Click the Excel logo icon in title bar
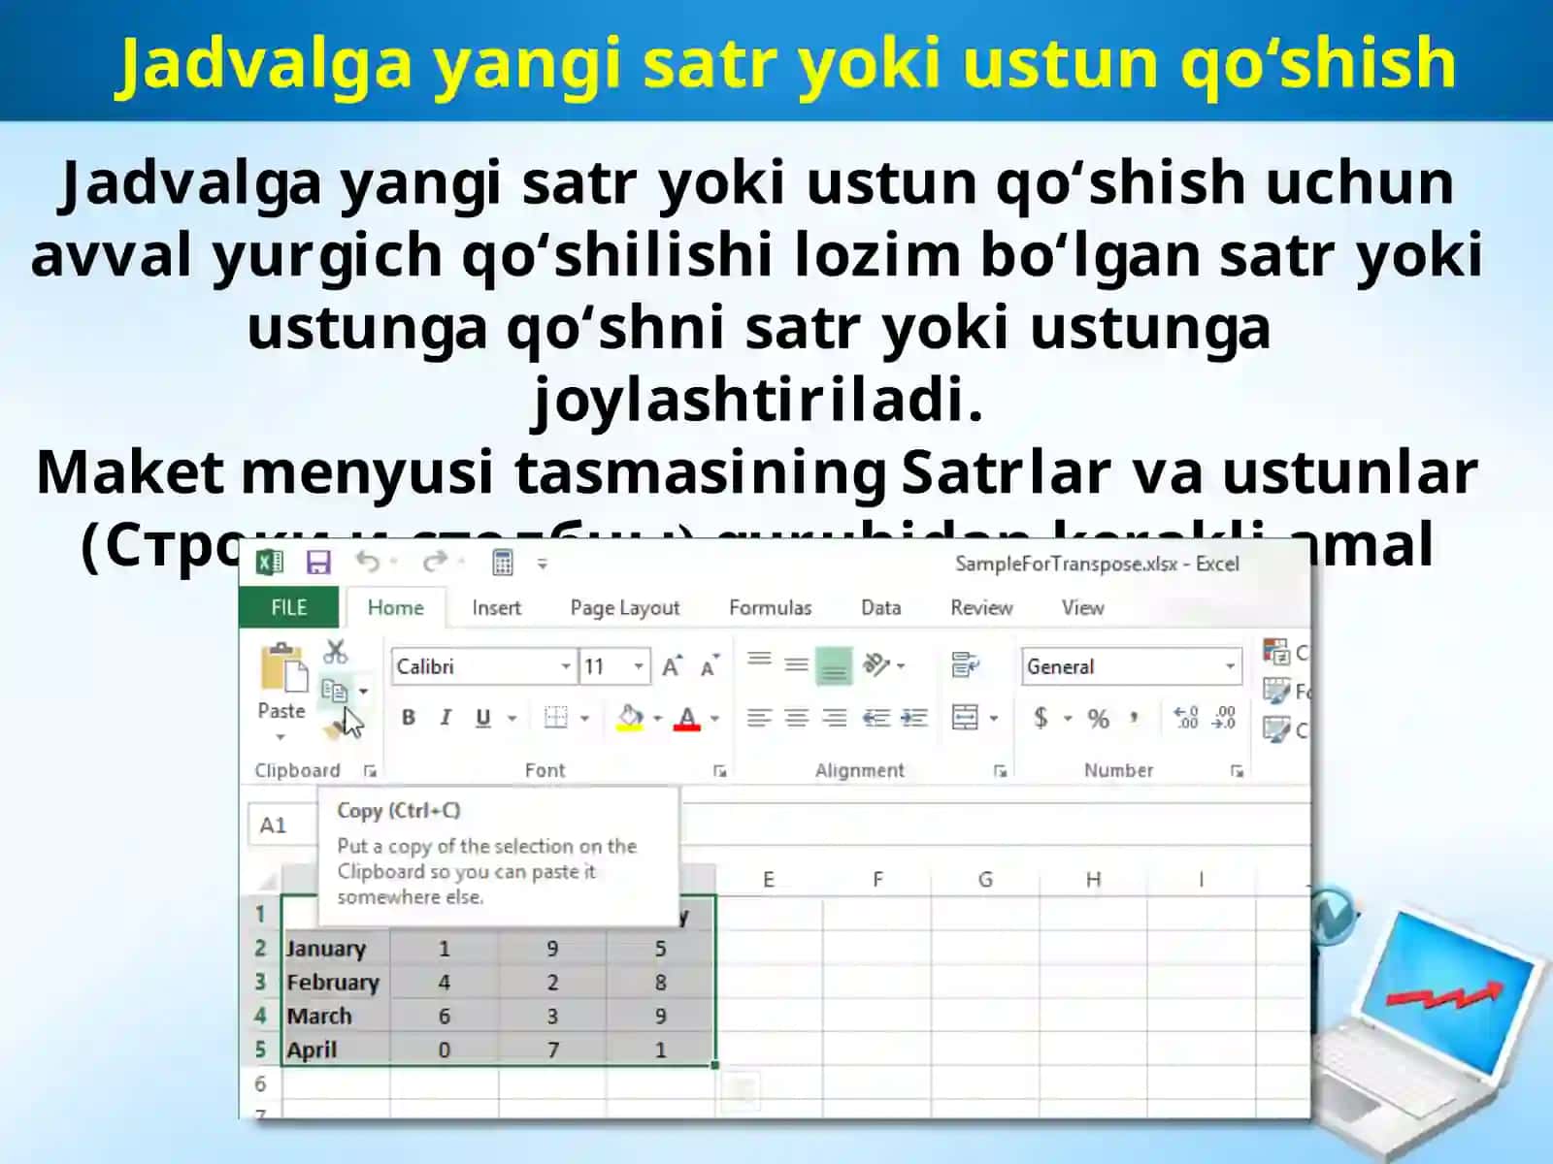The image size is (1553, 1164). 270,563
